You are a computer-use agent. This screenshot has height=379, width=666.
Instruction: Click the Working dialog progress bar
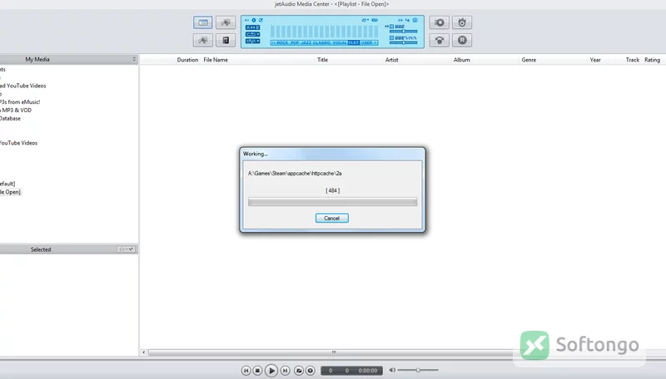point(332,202)
